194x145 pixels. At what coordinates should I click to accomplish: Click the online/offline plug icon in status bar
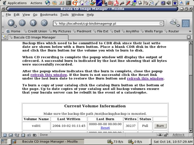pyautogui.click(x=160, y=135)
